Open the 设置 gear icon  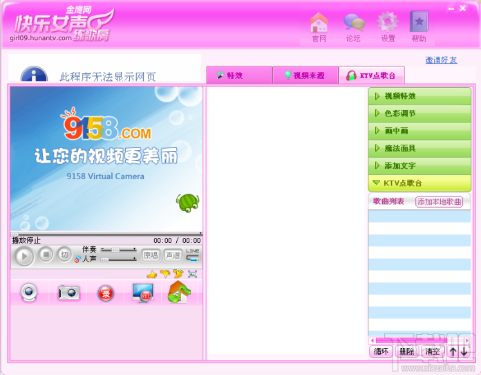pos(388,27)
